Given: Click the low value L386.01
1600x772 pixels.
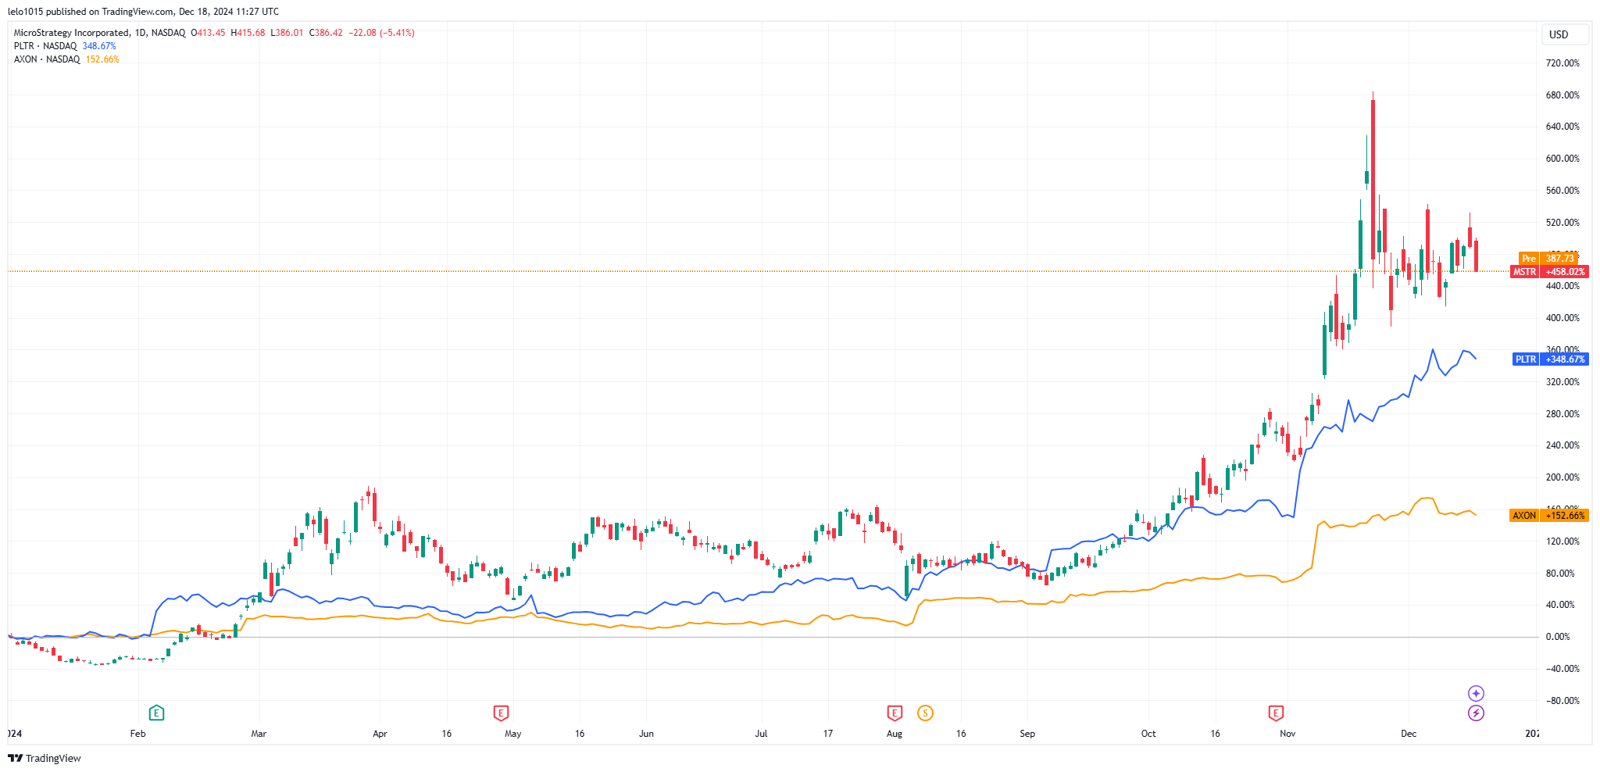Looking at the screenshot, I should [x=287, y=33].
